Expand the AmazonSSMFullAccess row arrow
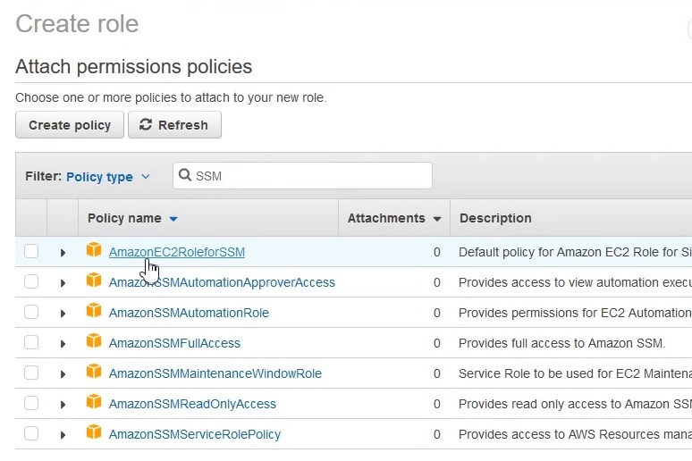This screenshot has height=461, width=692. pos(63,344)
